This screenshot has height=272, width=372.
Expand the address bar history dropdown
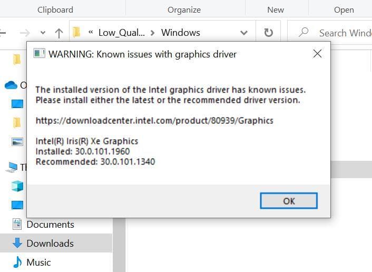click(243, 33)
